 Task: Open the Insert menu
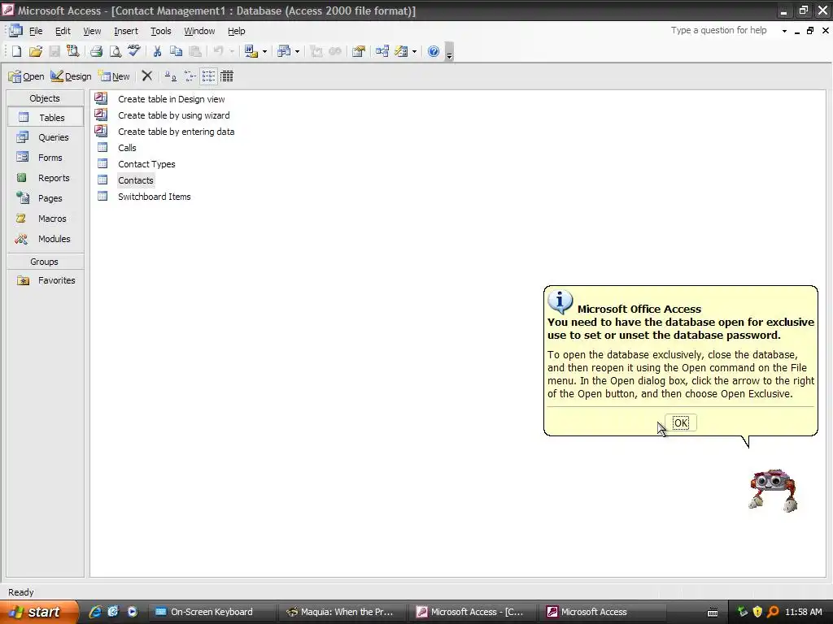point(126,31)
